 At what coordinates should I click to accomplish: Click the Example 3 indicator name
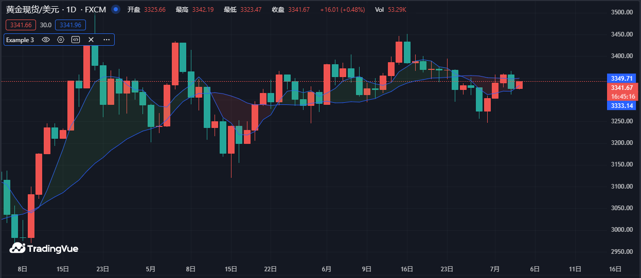[20, 40]
